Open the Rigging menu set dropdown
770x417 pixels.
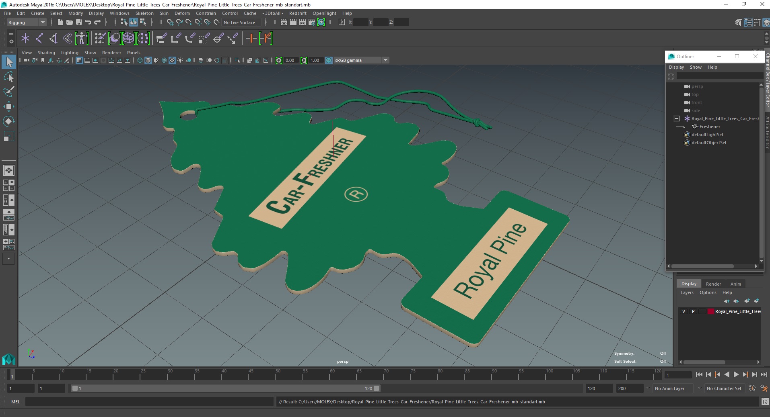(26, 22)
